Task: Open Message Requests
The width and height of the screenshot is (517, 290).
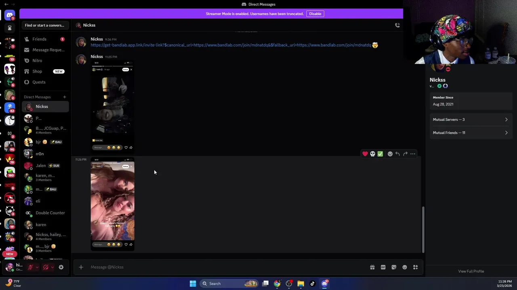Action: point(45,50)
